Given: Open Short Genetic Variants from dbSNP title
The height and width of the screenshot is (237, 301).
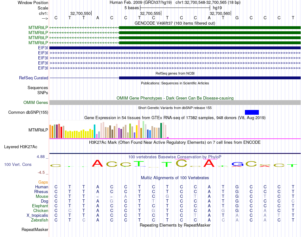Looking at the screenshot, I should (x=175, y=108).
